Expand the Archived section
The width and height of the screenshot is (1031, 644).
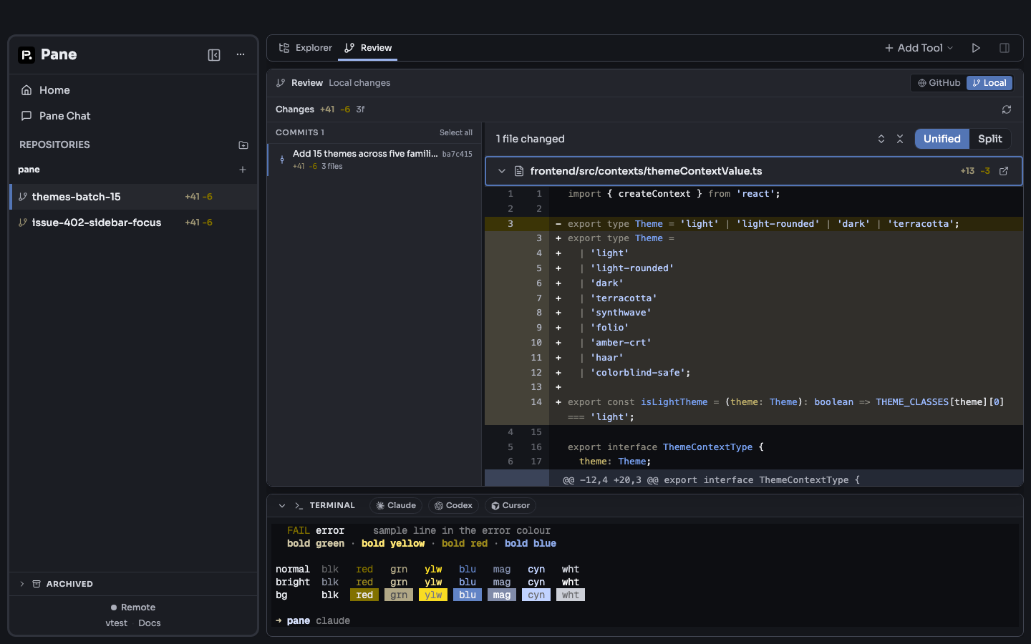pos(133,584)
